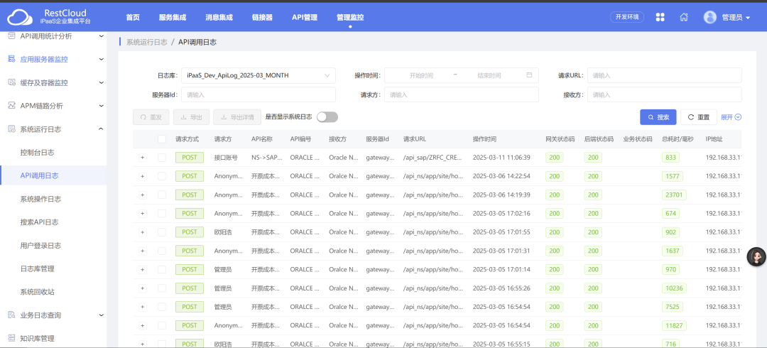The height and width of the screenshot is (348, 767).
Task: Check the select-all checkbox in table header
Action: (x=162, y=139)
